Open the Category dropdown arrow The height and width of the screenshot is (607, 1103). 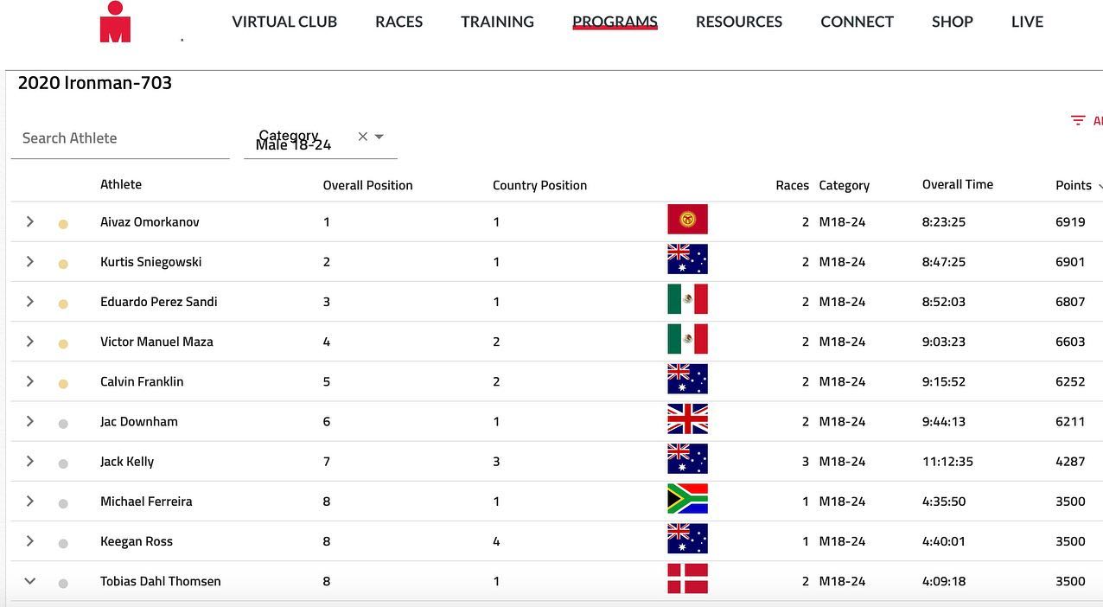tap(379, 137)
